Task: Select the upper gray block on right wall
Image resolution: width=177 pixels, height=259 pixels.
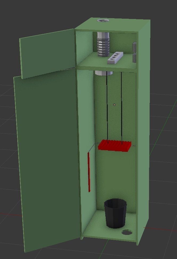Action: click(134, 47)
